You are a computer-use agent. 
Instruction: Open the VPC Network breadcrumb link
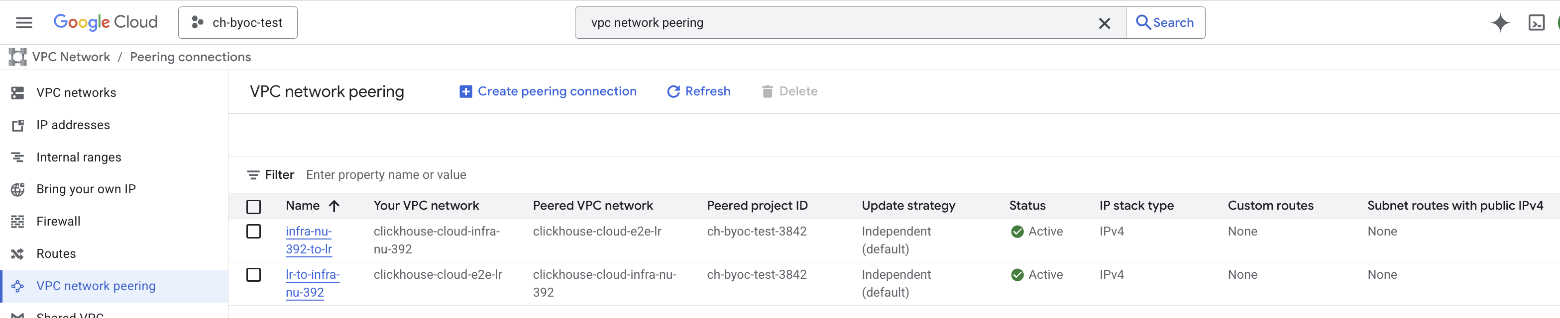pos(72,56)
